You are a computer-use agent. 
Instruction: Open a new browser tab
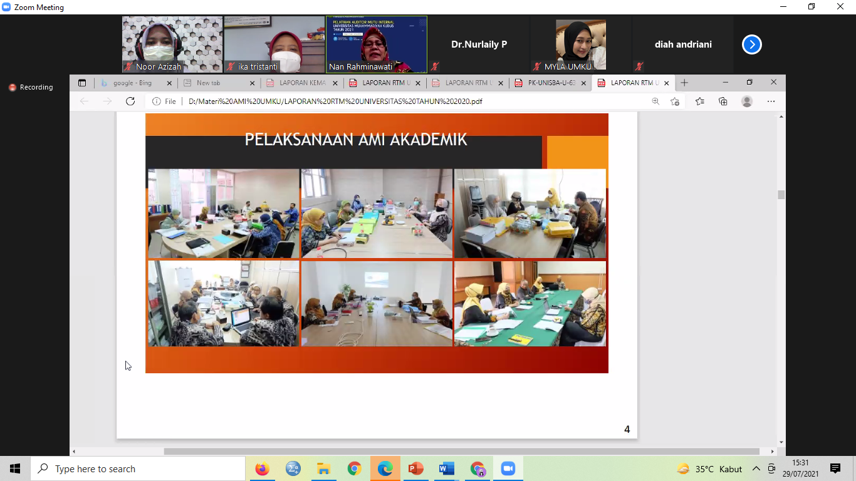tap(684, 83)
